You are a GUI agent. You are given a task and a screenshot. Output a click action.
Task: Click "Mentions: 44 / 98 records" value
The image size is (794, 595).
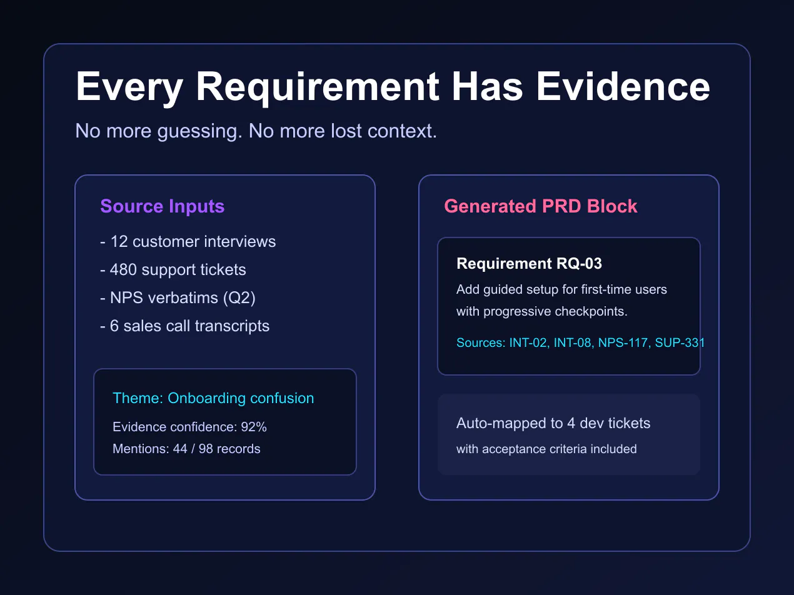[186, 449]
